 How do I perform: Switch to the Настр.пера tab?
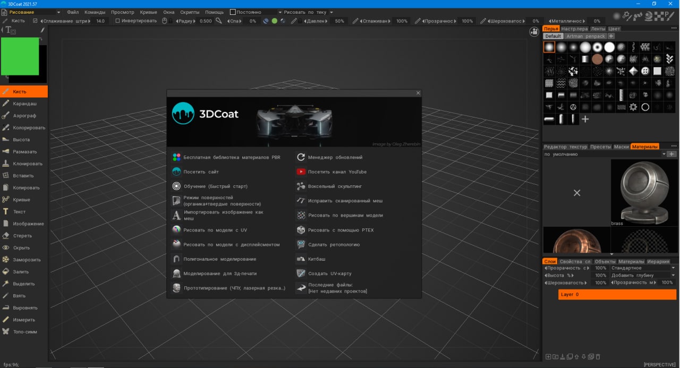pyautogui.click(x=574, y=29)
